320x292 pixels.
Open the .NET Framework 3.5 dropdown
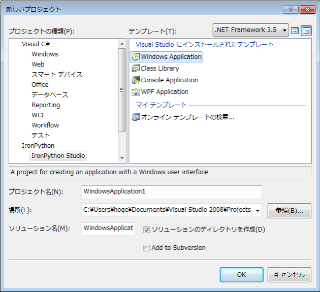[x=250, y=30]
